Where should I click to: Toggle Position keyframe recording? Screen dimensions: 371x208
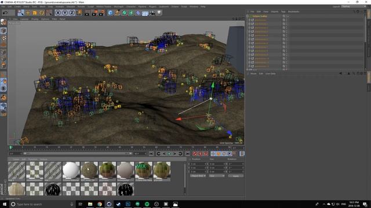[x=213, y=154]
